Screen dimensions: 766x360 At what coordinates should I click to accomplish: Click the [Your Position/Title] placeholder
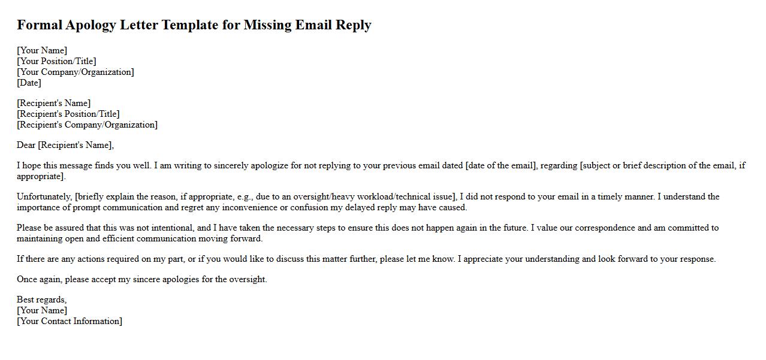pos(56,61)
